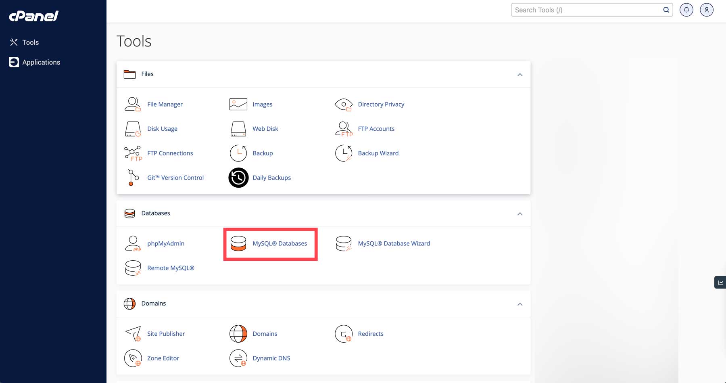This screenshot has height=383, width=726.
Task: Open File Manager via its icon
Action: (133, 104)
